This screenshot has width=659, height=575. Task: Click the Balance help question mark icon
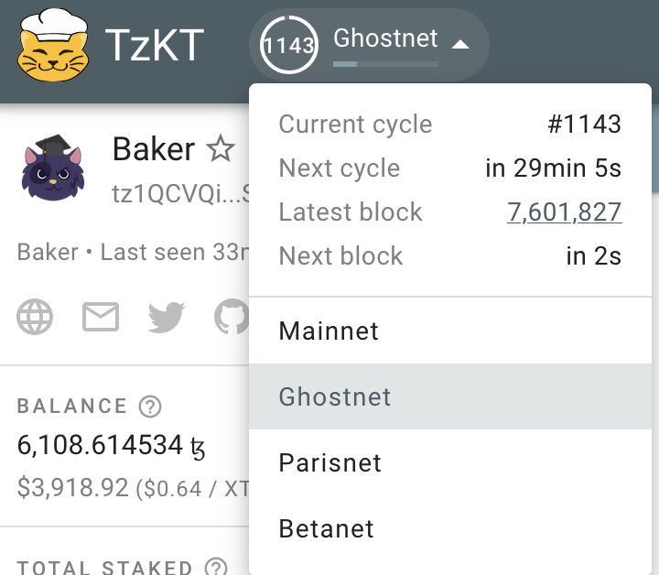point(148,406)
